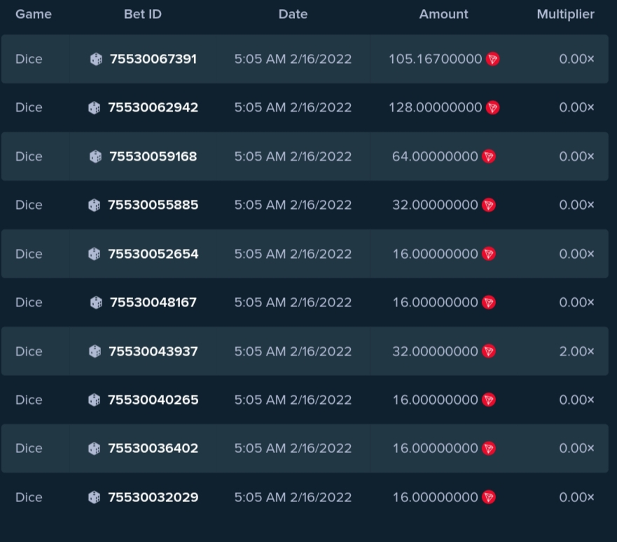The height and width of the screenshot is (542, 617).
Task: Select the 64.00000000 amount value
Action: [x=435, y=156]
